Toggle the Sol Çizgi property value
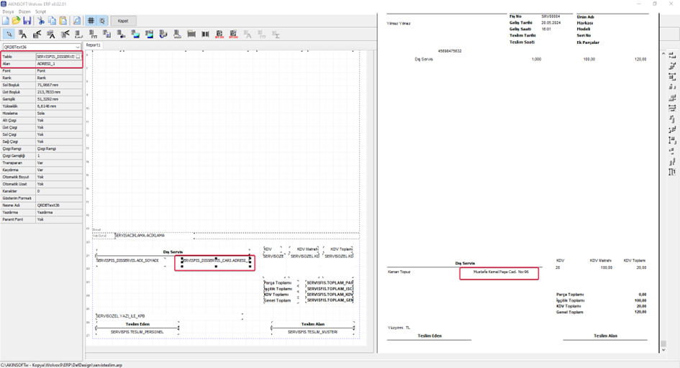The image size is (680, 368). point(58,134)
